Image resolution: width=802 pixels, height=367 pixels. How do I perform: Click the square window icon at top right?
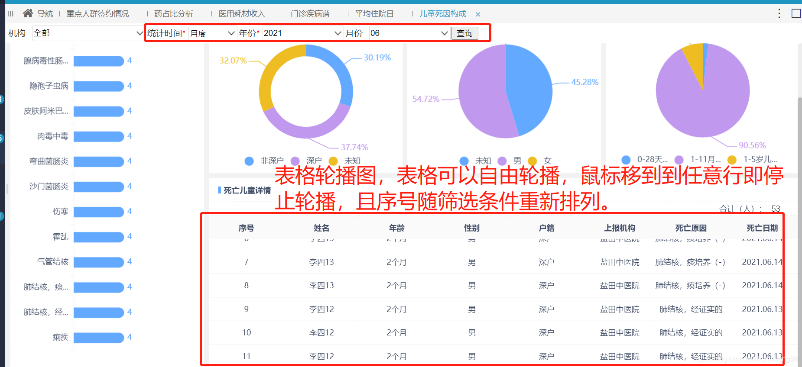pos(796,13)
